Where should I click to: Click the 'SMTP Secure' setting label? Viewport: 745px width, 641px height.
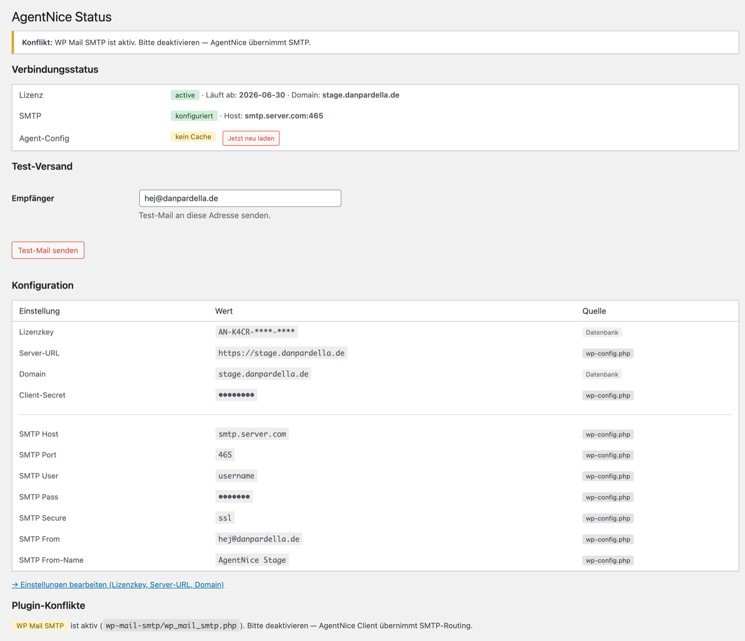pos(43,518)
